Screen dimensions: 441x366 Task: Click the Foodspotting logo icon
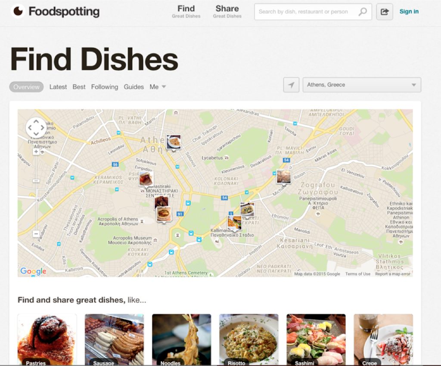click(18, 12)
